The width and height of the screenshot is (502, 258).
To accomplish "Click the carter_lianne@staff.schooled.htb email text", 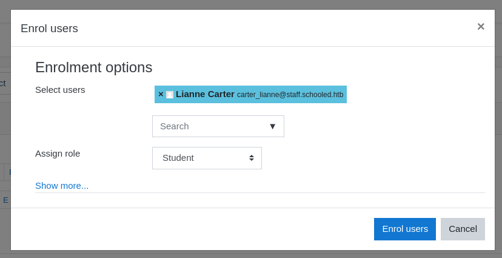I will pyautogui.click(x=290, y=95).
